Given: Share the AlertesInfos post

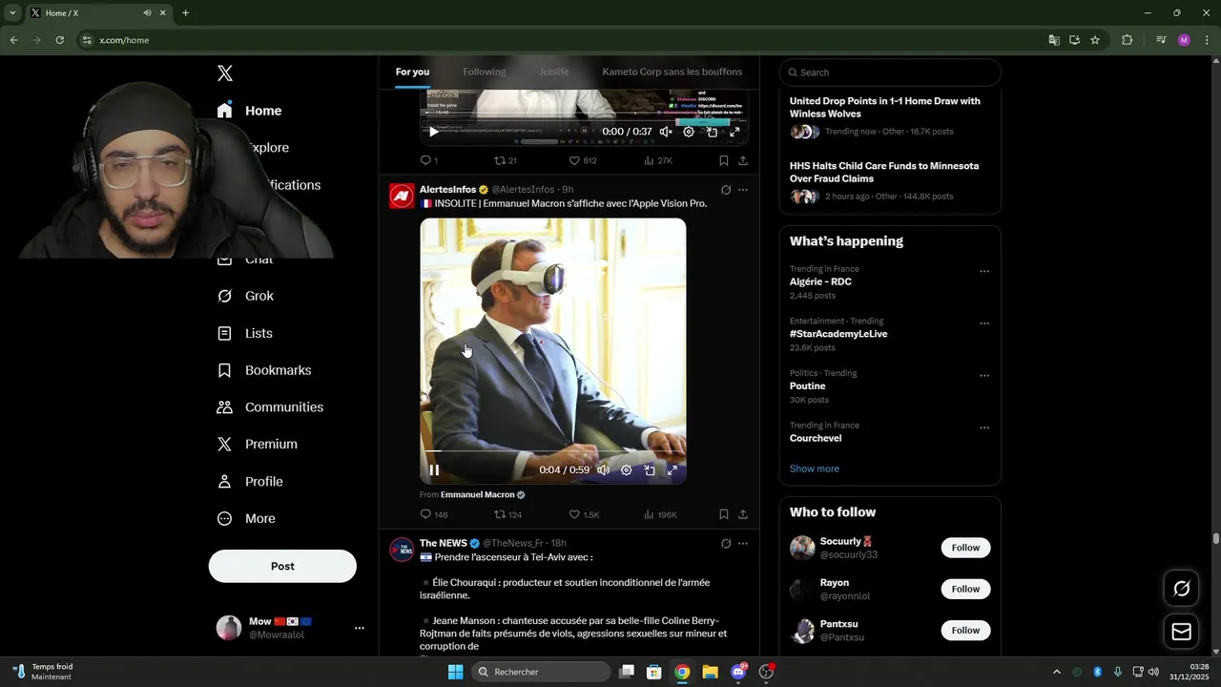Looking at the screenshot, I should click(x=743, y=514).
